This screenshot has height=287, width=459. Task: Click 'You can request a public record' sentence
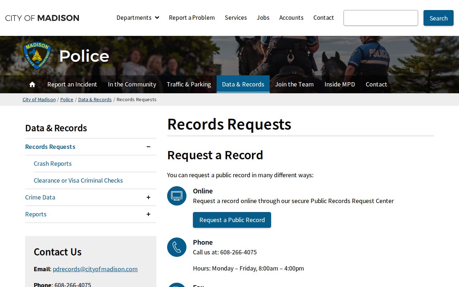[x=240, y=175]
